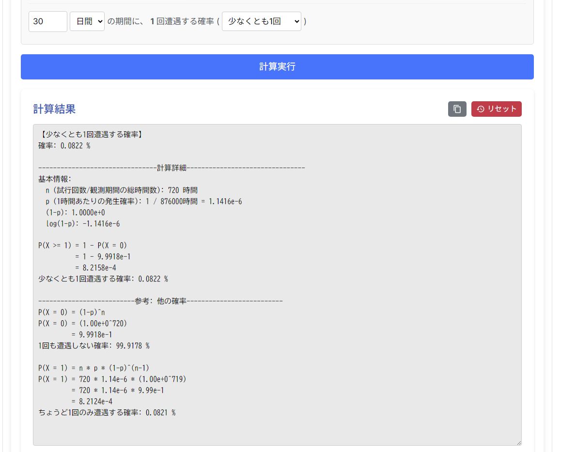The height and width of the screenshot is (452, 561).
Task: Click the 計算結果 heading
Action: [54, 109]
